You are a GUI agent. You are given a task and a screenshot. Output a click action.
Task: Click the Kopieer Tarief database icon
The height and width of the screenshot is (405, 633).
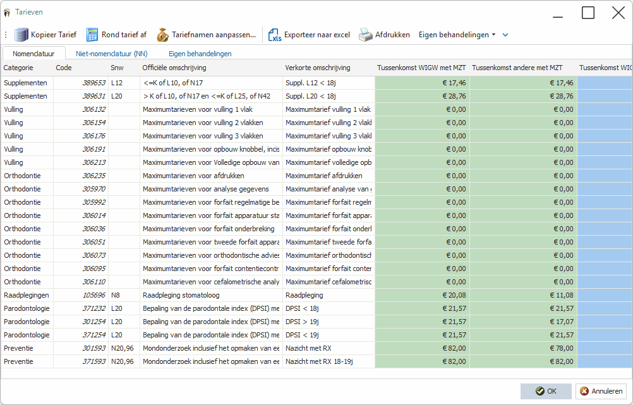tap(21, 35)
